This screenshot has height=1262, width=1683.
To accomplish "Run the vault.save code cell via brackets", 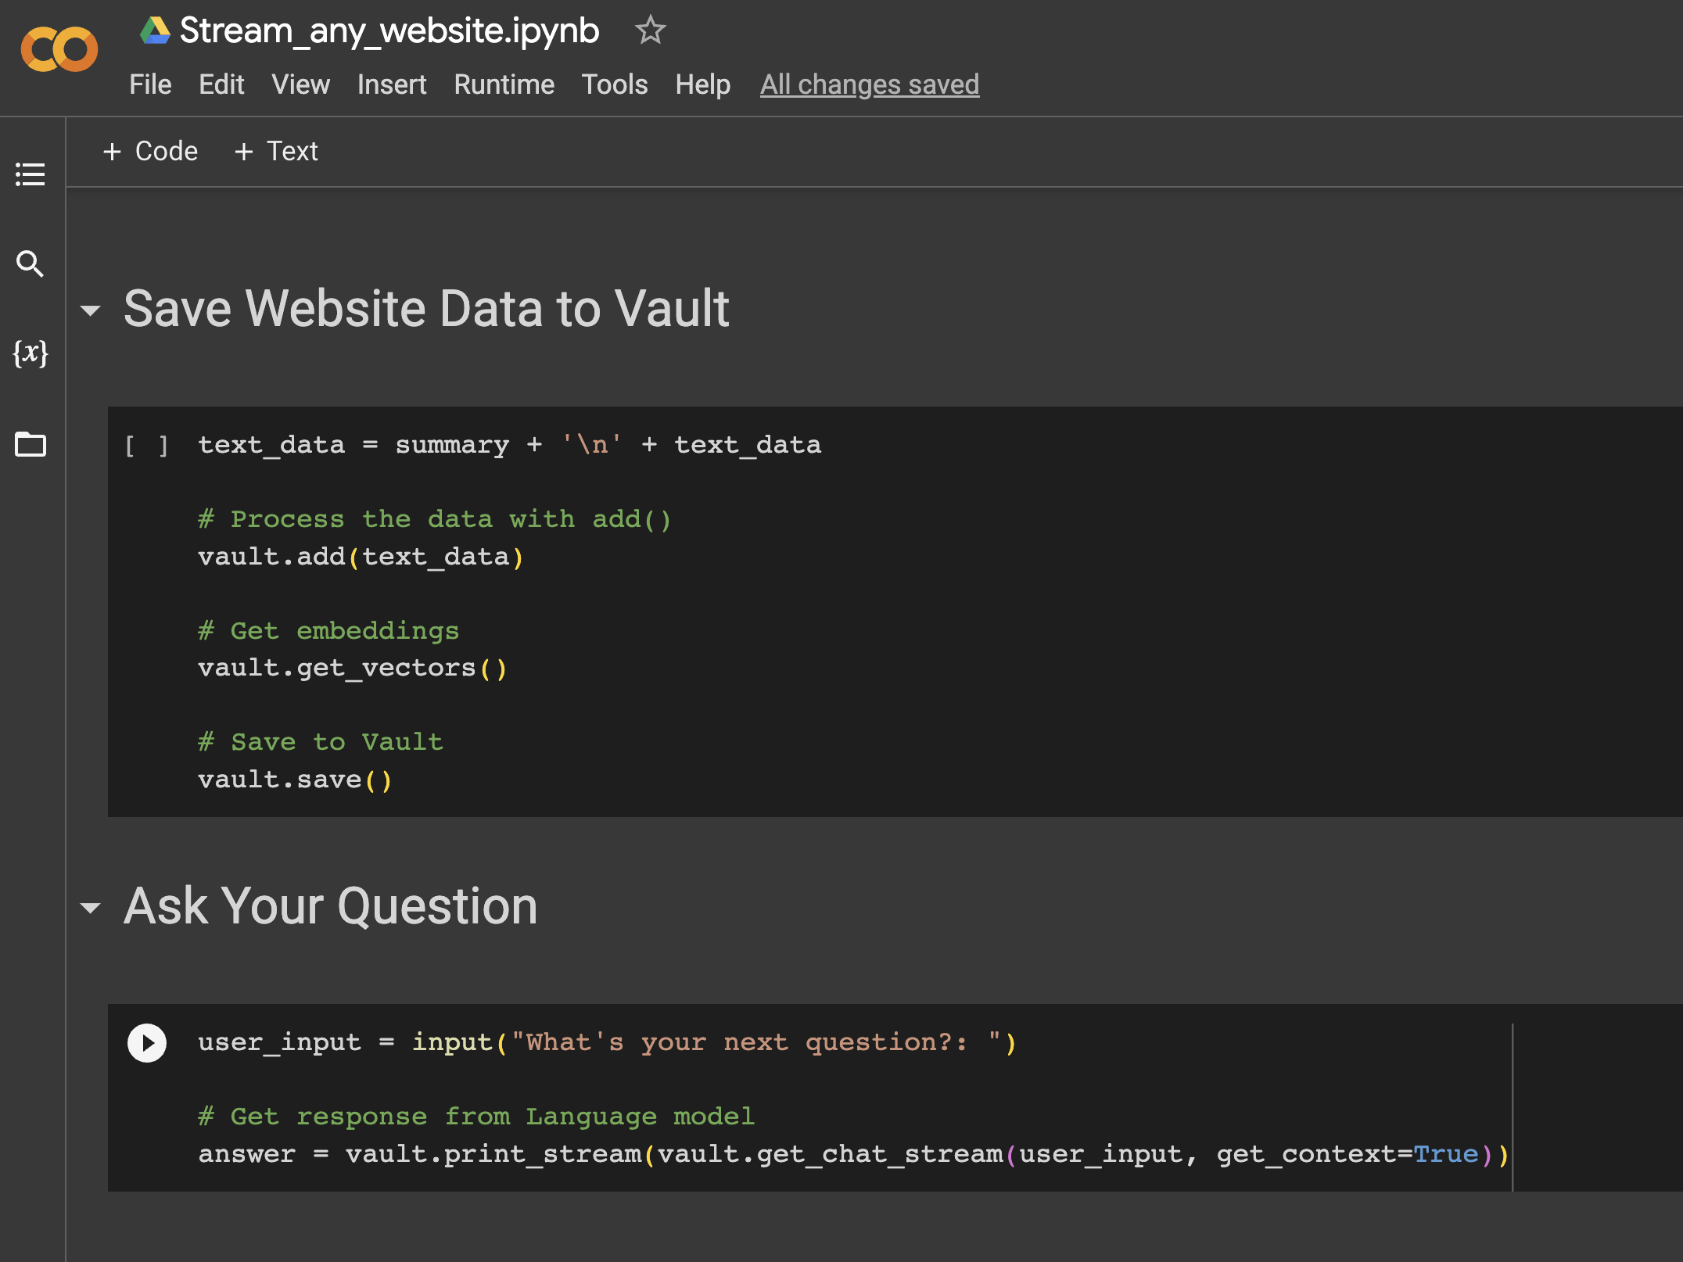I will click(147, 444).
